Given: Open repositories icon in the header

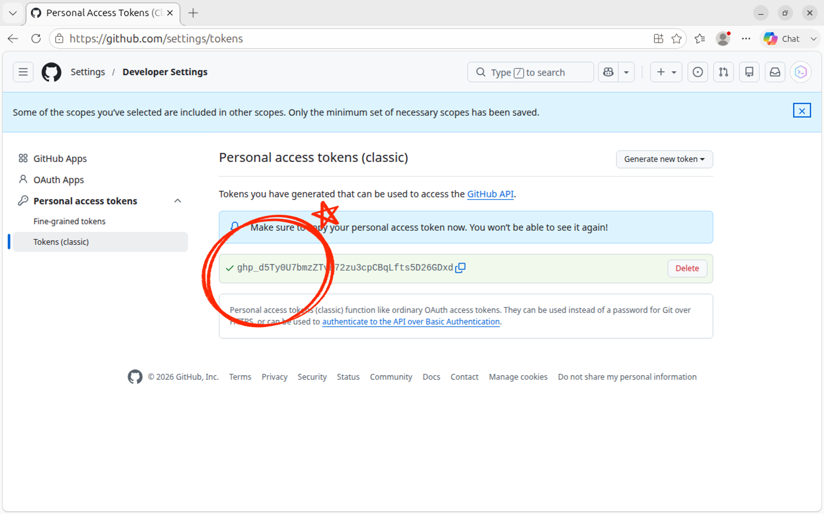Looking at the screenshot, I should tap(749, 72).
